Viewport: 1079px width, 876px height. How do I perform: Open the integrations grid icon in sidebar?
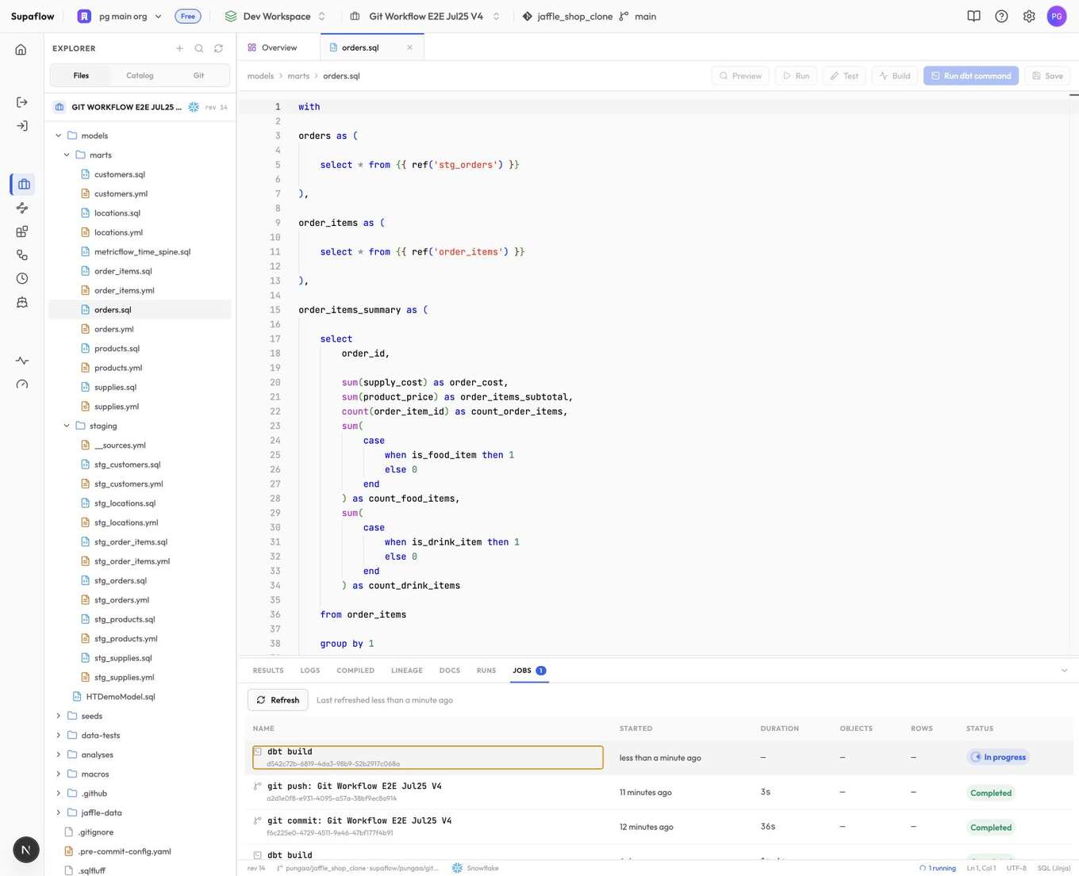[x=22, y=231]
